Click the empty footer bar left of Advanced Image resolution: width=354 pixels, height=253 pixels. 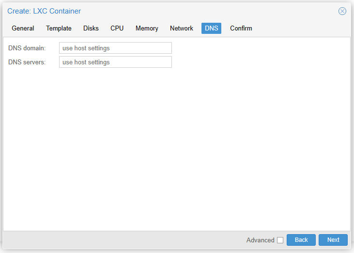click(121, 240)
